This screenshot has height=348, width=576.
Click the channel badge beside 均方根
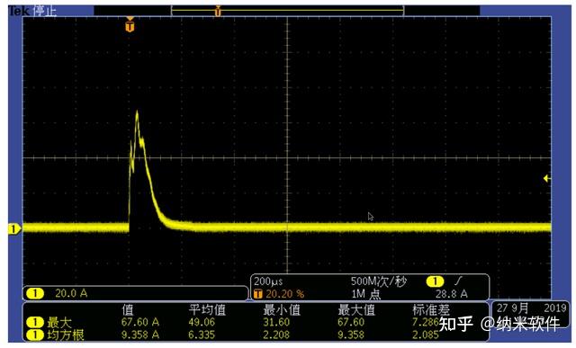coord(35,335)
